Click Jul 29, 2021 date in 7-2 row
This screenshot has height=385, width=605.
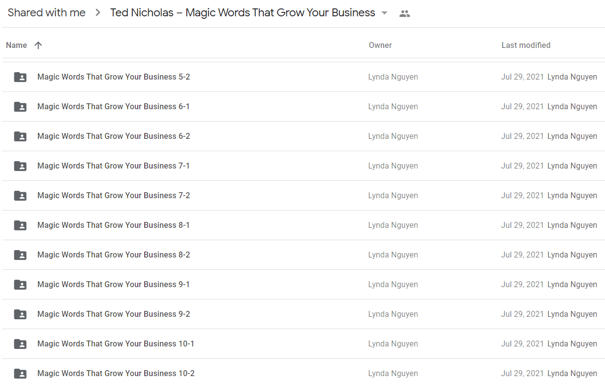[523, 196]
